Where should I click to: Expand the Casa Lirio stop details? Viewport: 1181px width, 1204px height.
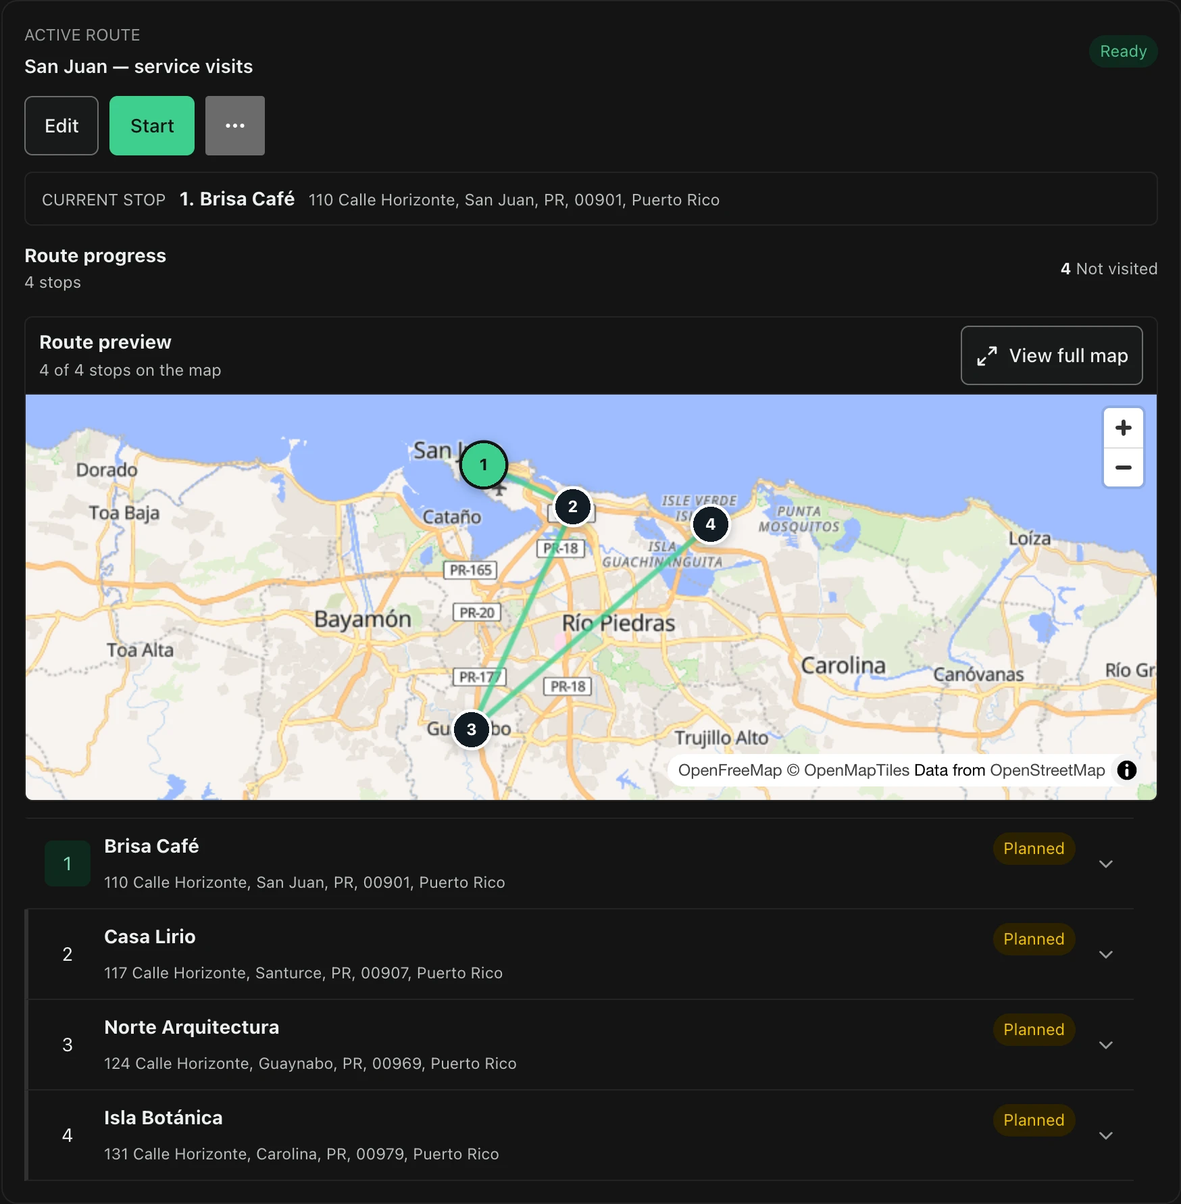tap(1105, 955)
